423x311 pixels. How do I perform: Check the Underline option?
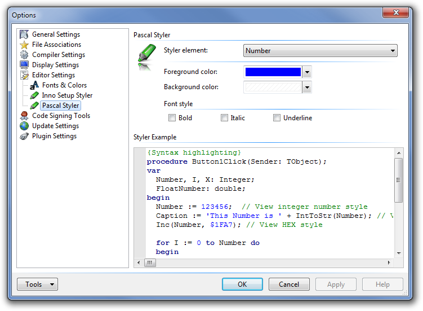tap(277, 118)
